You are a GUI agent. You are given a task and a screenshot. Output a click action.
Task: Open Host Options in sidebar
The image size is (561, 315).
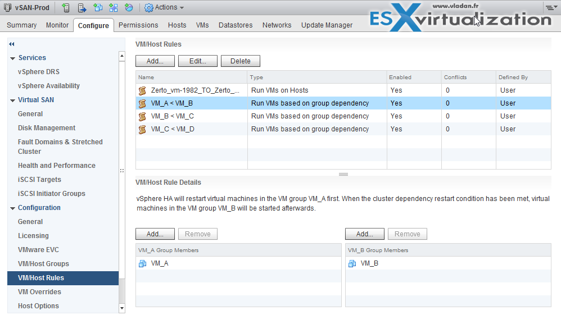38,305
